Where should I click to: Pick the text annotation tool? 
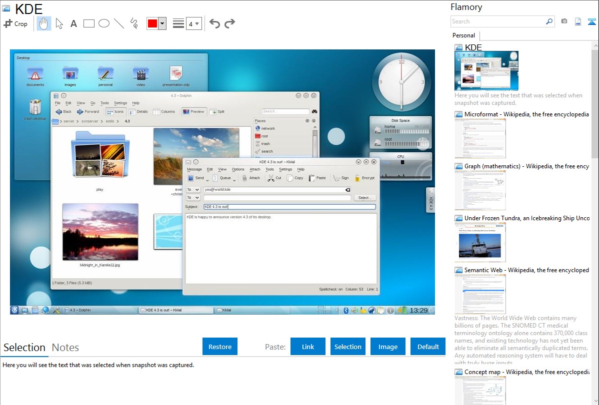[x=73, y=23]
